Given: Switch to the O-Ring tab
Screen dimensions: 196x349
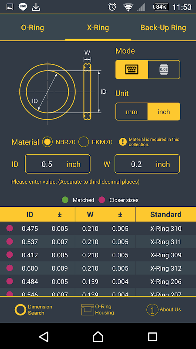Looking at the screenshot, I should click(x=32, y=28).
